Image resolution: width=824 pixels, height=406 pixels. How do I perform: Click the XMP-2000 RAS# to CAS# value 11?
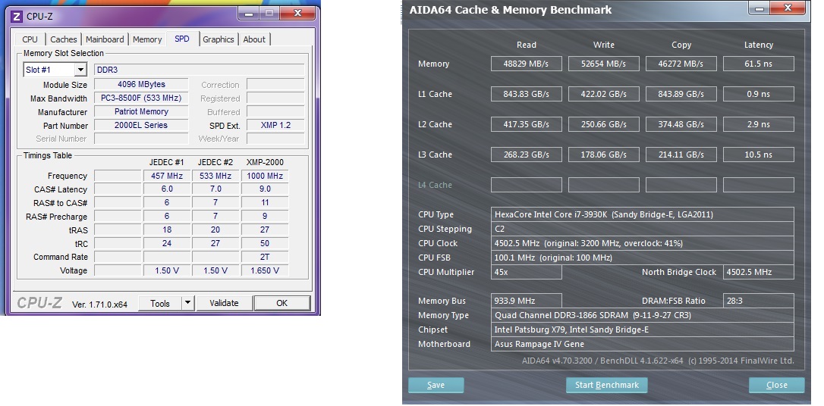pos(265,202)
